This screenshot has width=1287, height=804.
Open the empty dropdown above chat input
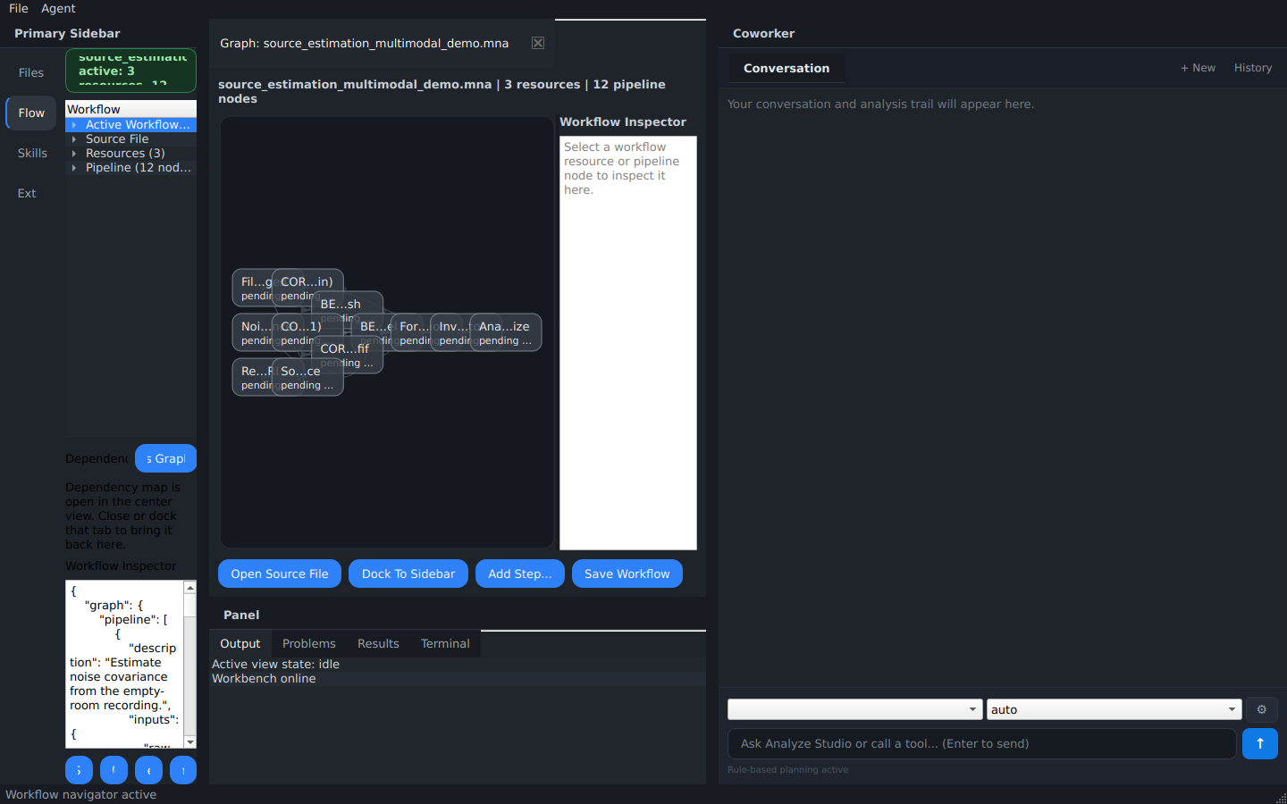coord(855,709)
